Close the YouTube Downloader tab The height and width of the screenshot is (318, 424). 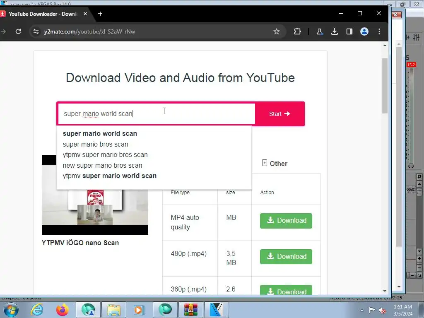tap(85, 14)
